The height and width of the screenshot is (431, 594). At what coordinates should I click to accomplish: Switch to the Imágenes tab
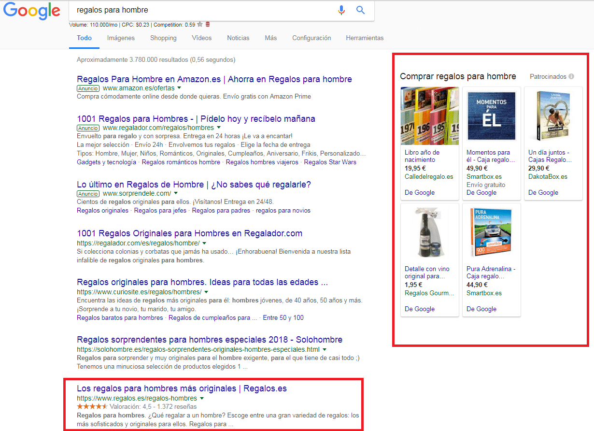point(121,38)
